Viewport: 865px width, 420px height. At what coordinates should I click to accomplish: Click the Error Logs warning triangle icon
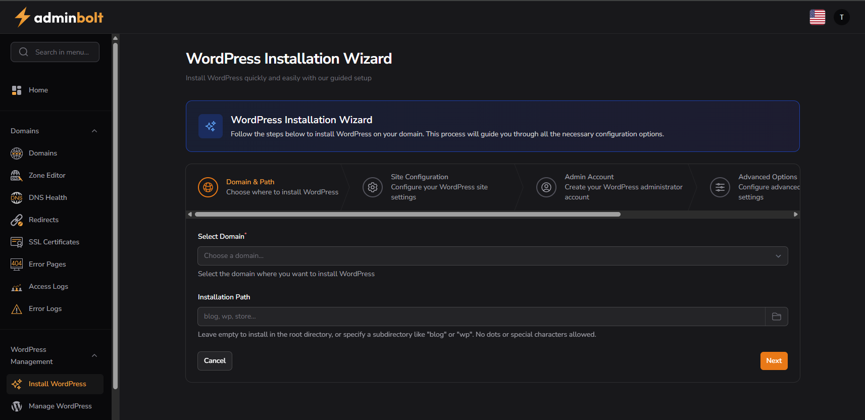pyautogui.click(x=17, y=308)
